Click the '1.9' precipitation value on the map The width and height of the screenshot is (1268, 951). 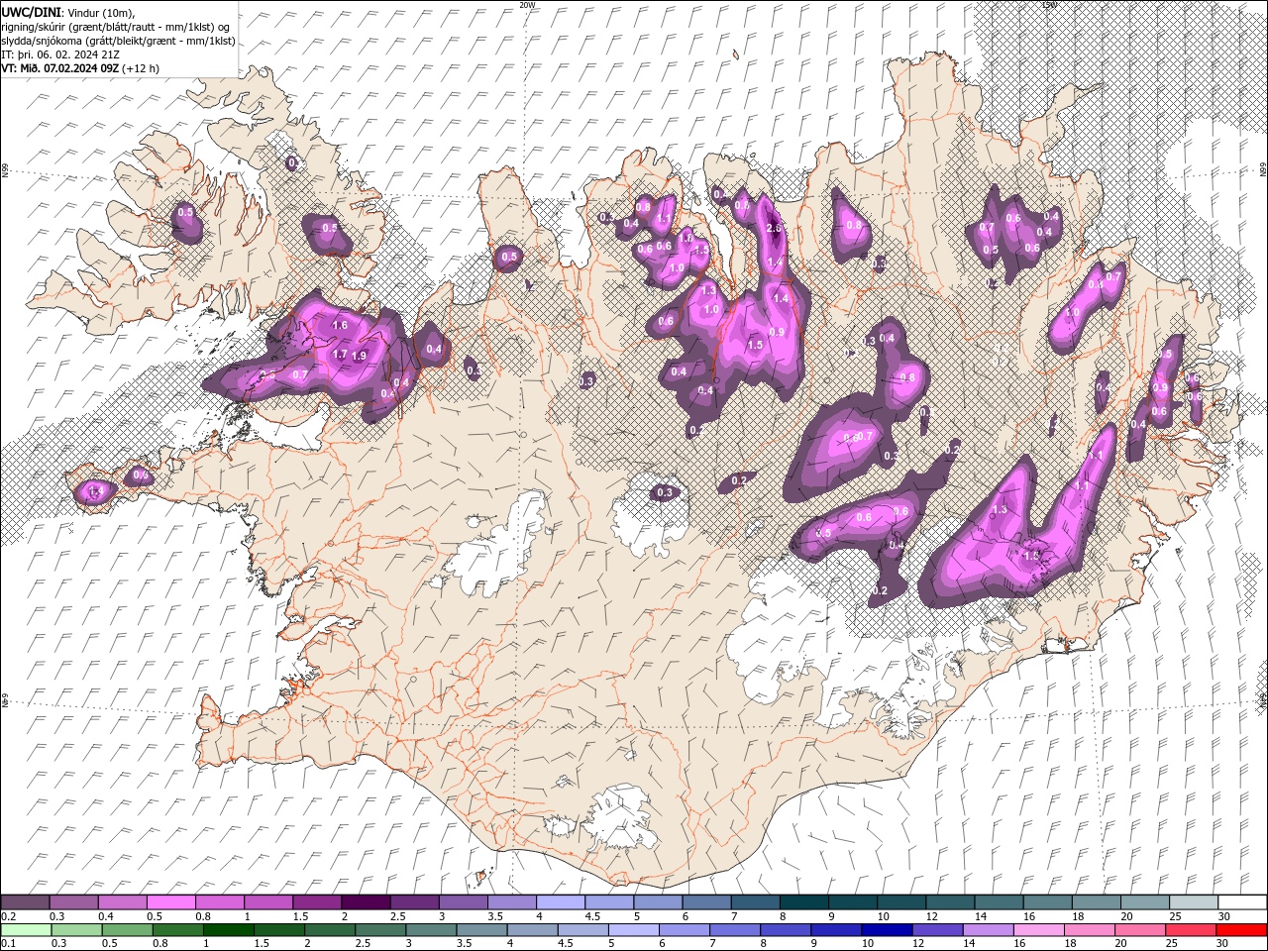(x=359, y=356)
